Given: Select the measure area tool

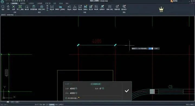Looking at the screenshot, I should [60, 7].
